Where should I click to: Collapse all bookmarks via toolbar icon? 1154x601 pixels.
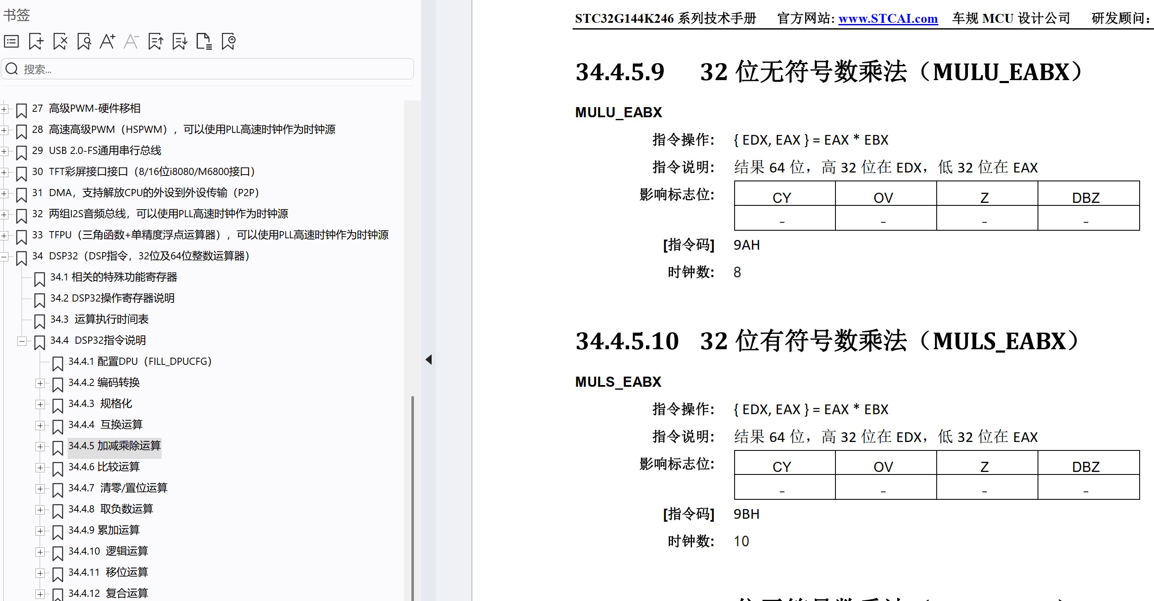[x=179, y=41]
